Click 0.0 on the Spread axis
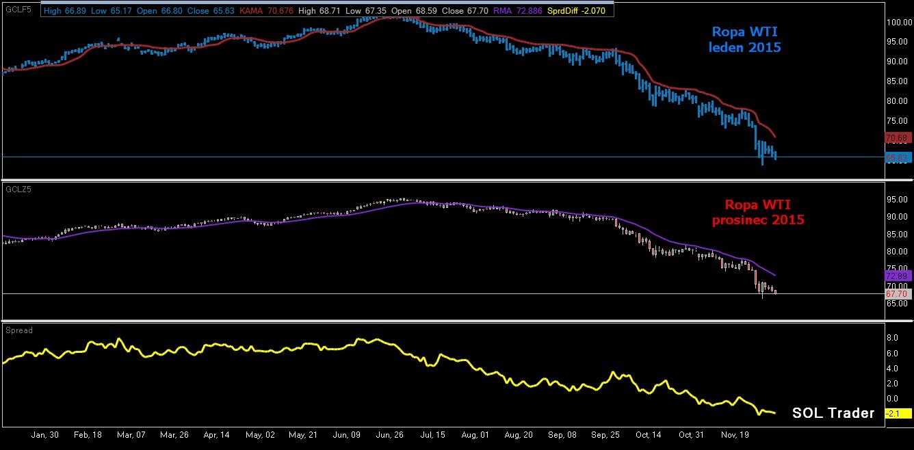 coord(893,398)
